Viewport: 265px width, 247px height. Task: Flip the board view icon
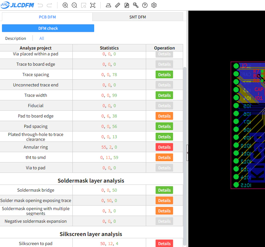tap(108, 5)
